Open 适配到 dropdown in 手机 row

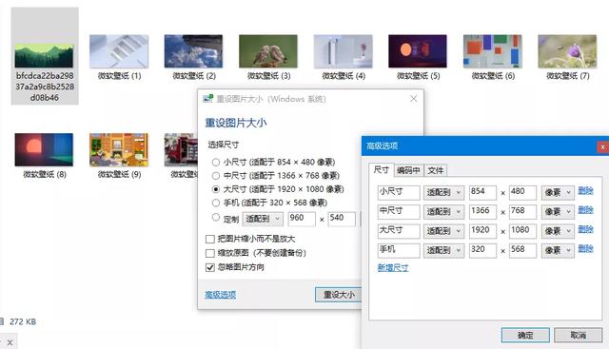pos(443,251)
